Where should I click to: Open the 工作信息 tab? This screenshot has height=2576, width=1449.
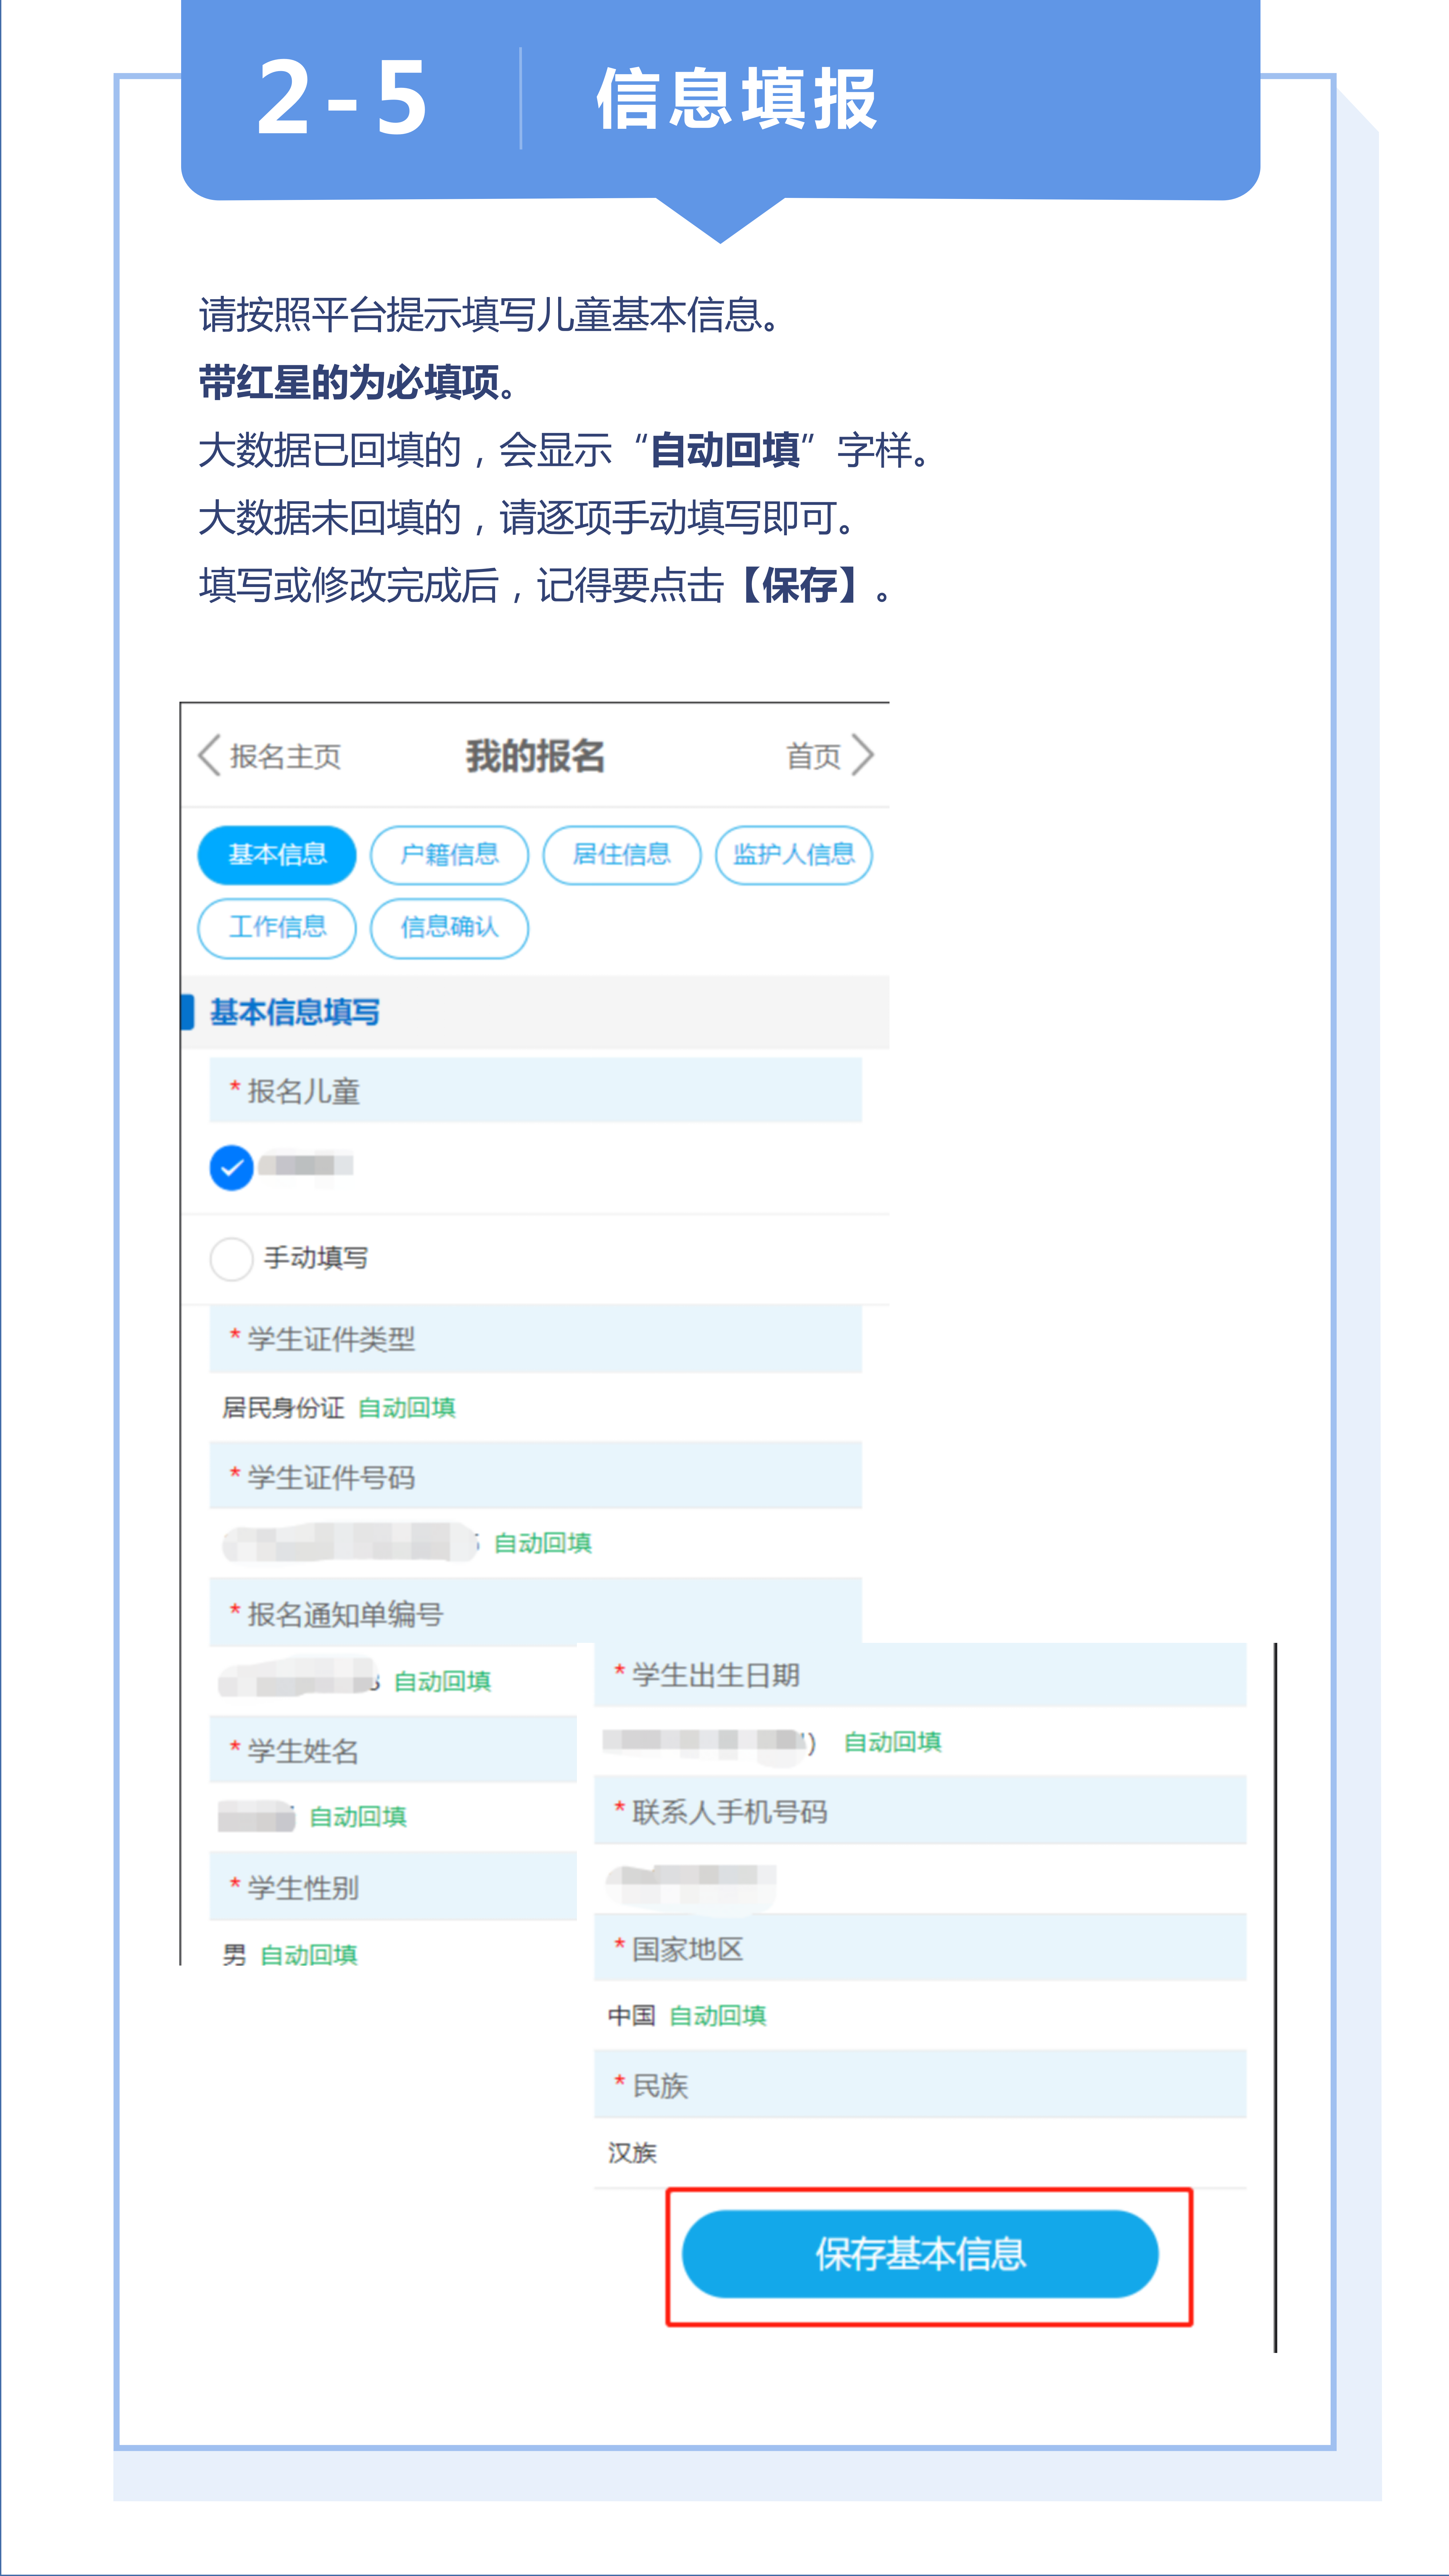[277, 928]
